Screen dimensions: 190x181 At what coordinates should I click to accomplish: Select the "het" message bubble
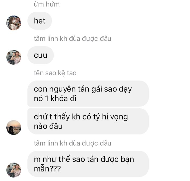click(40, 21)
